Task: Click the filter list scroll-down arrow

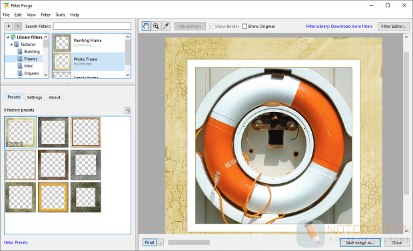Action: 128,75
